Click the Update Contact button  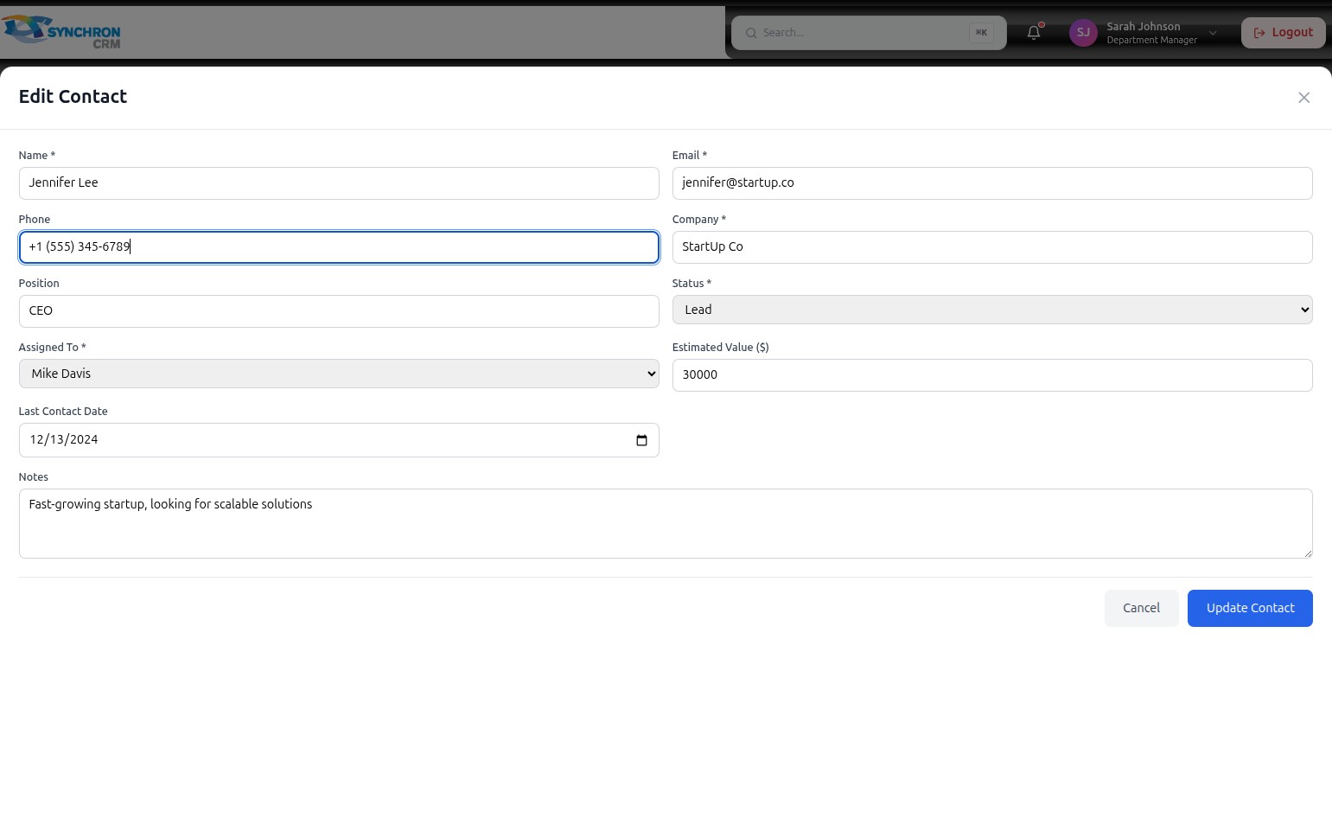pos(1250,608)
